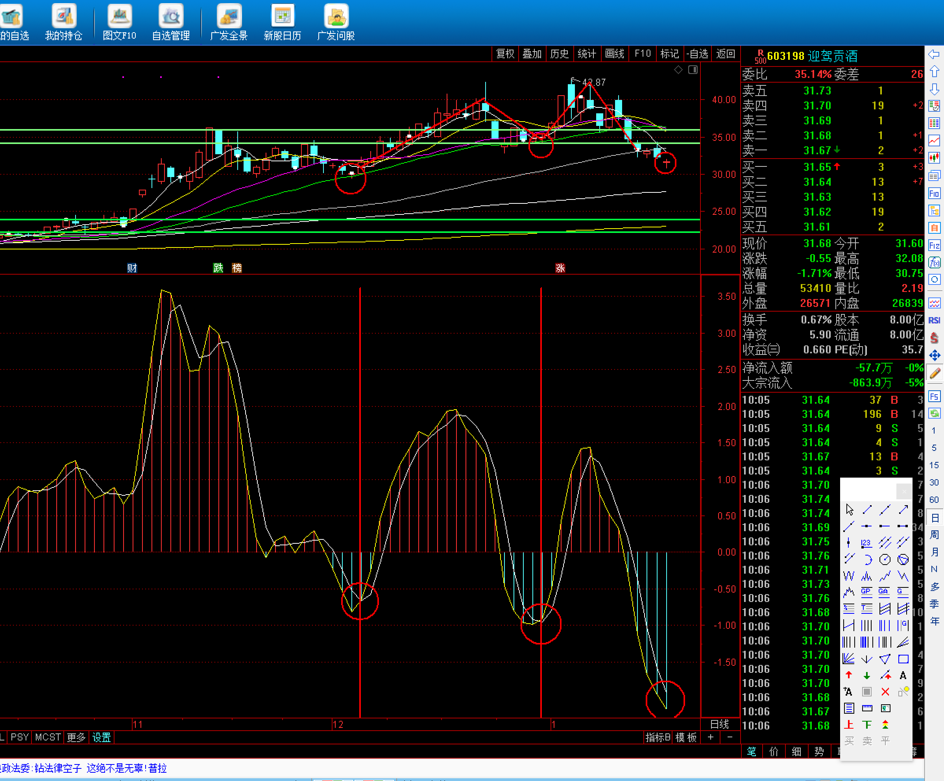Switch chart to weekly period 周
The image size is (944, 781).
934,535
